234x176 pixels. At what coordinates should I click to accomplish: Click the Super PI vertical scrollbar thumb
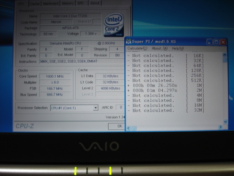point(225,60)
